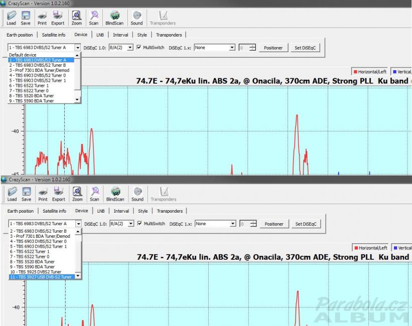
Task: Switch to the Earth position tab in the upper window
Action: pyautogui.click(x=20, y=35)
